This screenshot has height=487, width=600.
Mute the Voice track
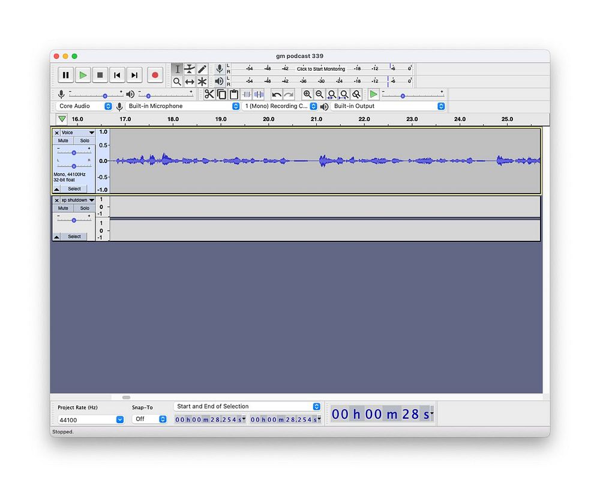point(63,141)
